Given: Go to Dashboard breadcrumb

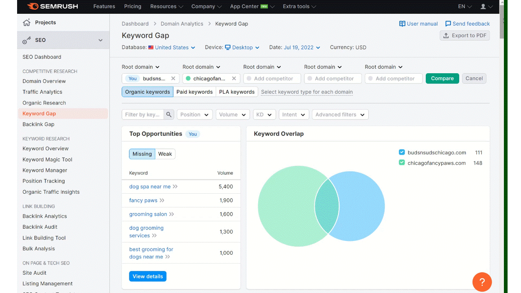Looking at the screenshot, I should click(135, 24).
